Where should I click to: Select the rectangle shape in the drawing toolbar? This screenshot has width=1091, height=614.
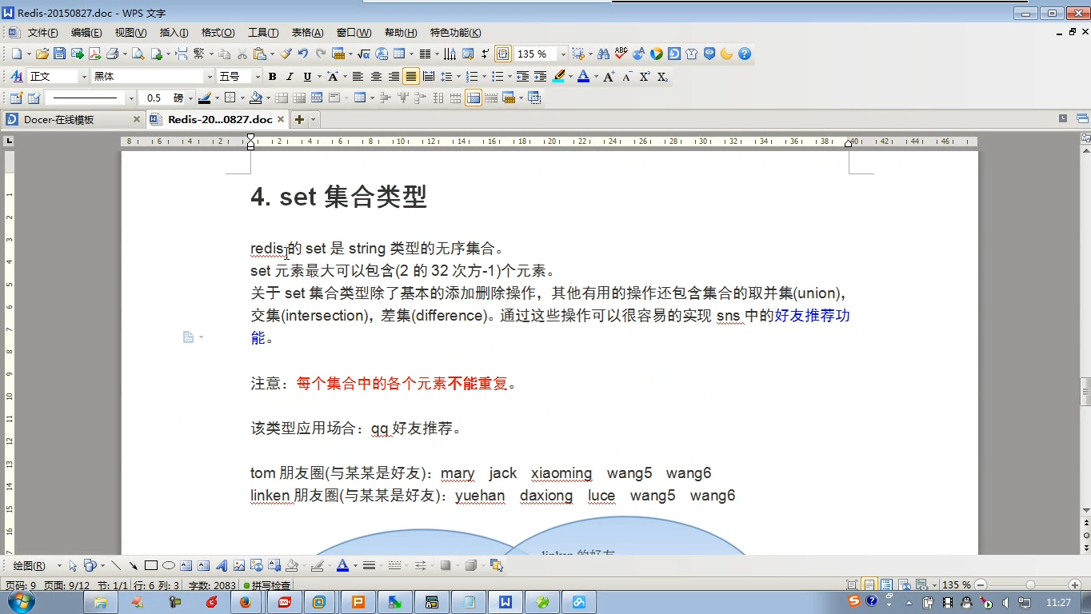click(x=150, y=565)
